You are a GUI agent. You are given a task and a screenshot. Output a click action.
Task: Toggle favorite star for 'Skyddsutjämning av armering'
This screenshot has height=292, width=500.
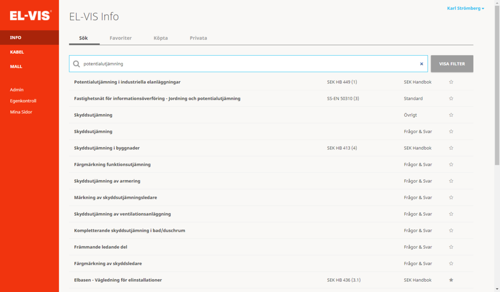[451, 181]
